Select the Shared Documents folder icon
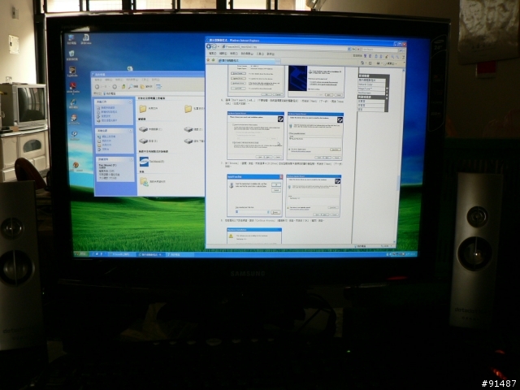520x390 pixels. (x=143, y=108)
